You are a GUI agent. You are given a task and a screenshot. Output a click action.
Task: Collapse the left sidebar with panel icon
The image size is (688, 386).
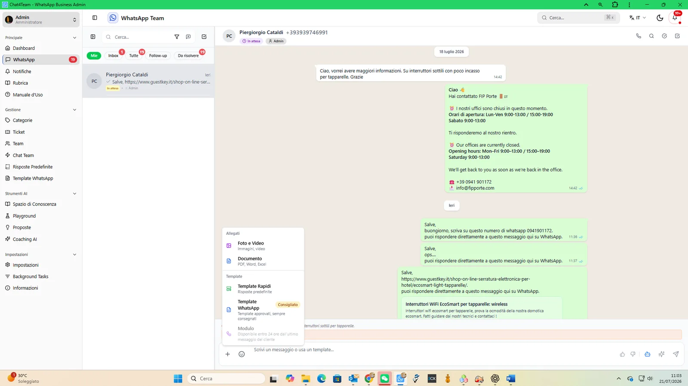click(x=95, y=18)
